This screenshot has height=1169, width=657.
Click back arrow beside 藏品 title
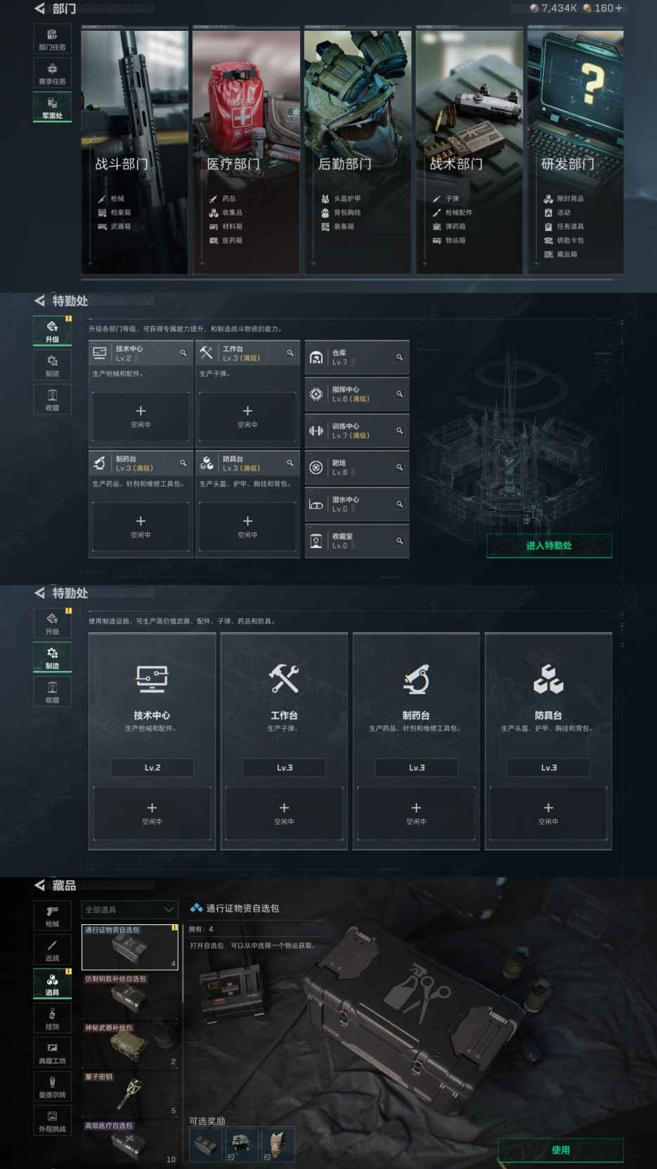tap(39, 885)
